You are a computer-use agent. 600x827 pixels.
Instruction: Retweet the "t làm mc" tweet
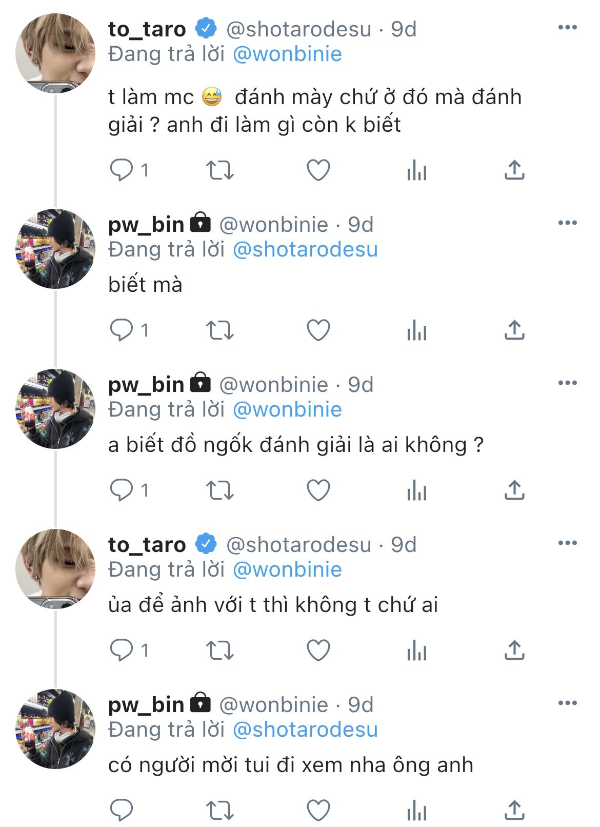pyautogui.click(x=219, y=170)
